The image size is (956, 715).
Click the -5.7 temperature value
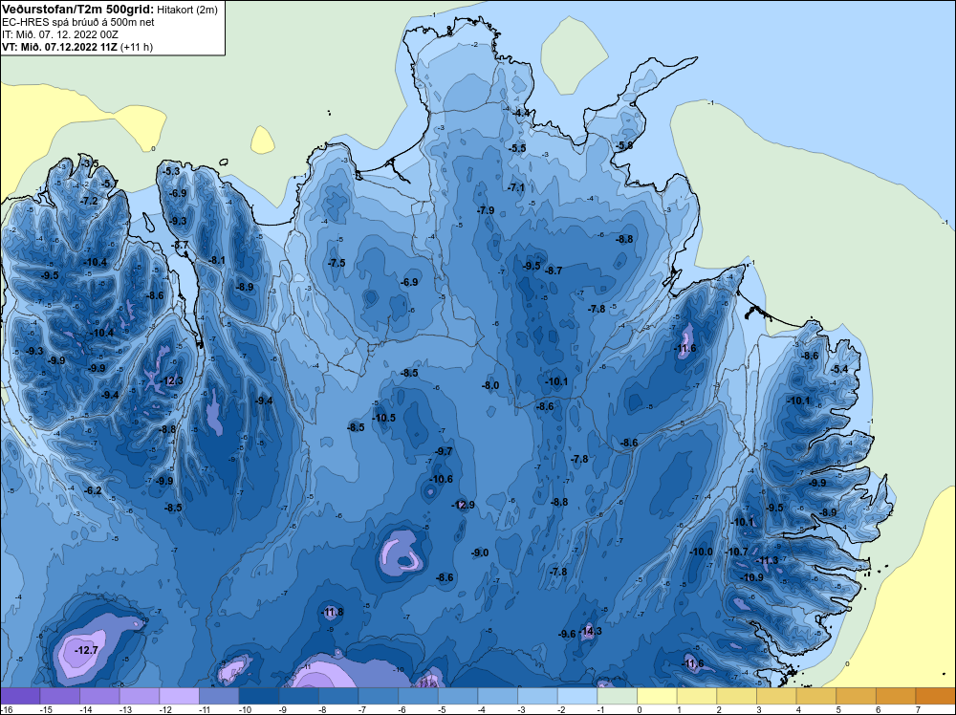(x=110, y=184)
